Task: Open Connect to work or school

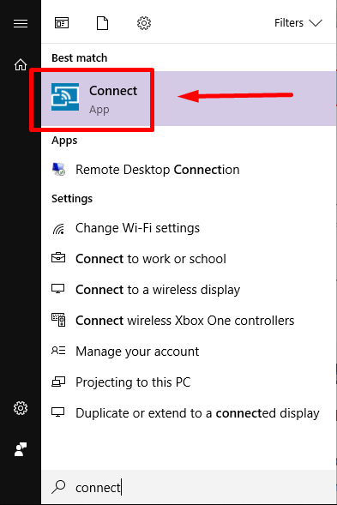Action: [x=189, y=259]
